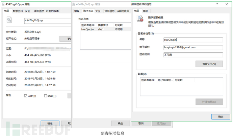
Task: Toggle the 只读 (read-only) checkbox
Action: point(26,96)
